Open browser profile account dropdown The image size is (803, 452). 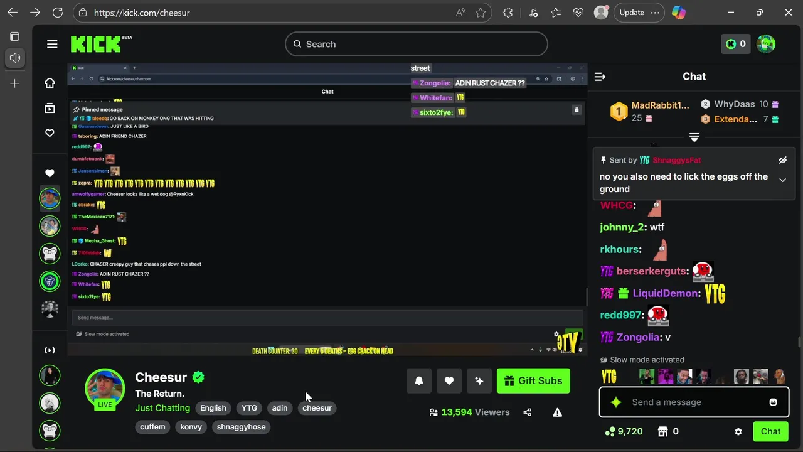click(x=601, y=13)
